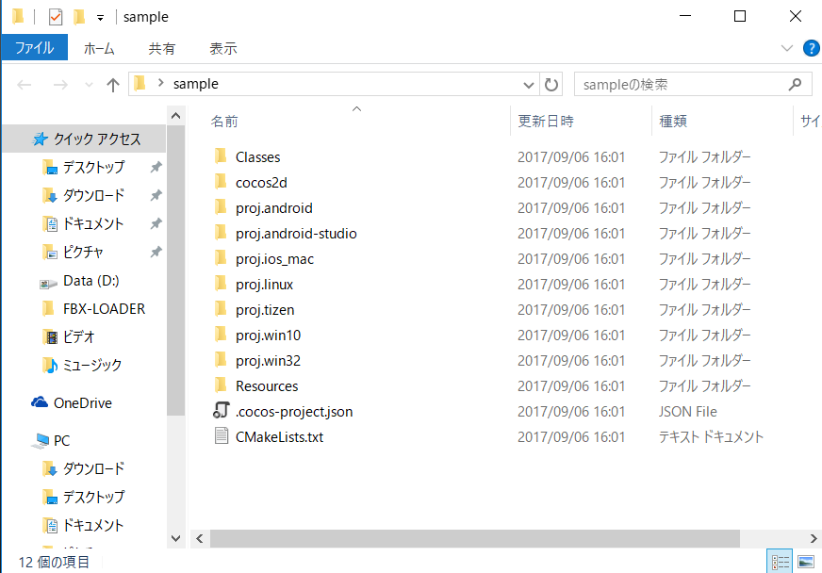Switch to the 共有 ribbon tab
This screenshot has width=822, height=573.
(161, 48)
